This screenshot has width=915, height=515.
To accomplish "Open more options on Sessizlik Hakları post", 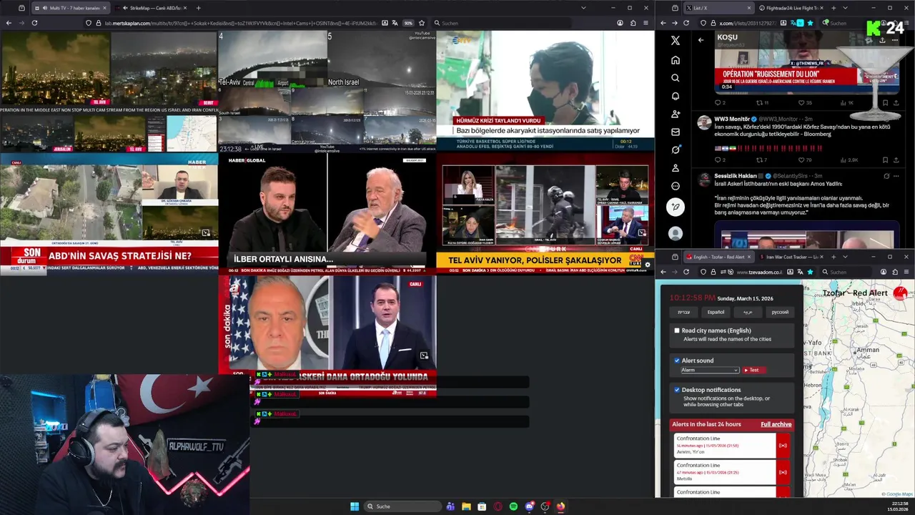I will click(896, 176).
